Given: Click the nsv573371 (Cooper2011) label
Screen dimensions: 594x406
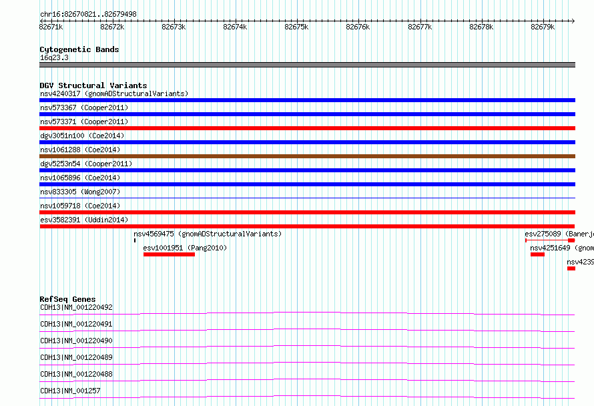Looking at the screenshot, I should (x=84, y=122).
